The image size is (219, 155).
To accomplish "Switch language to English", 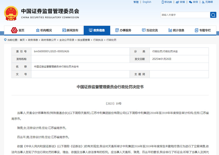I will [x=147, y=2].
